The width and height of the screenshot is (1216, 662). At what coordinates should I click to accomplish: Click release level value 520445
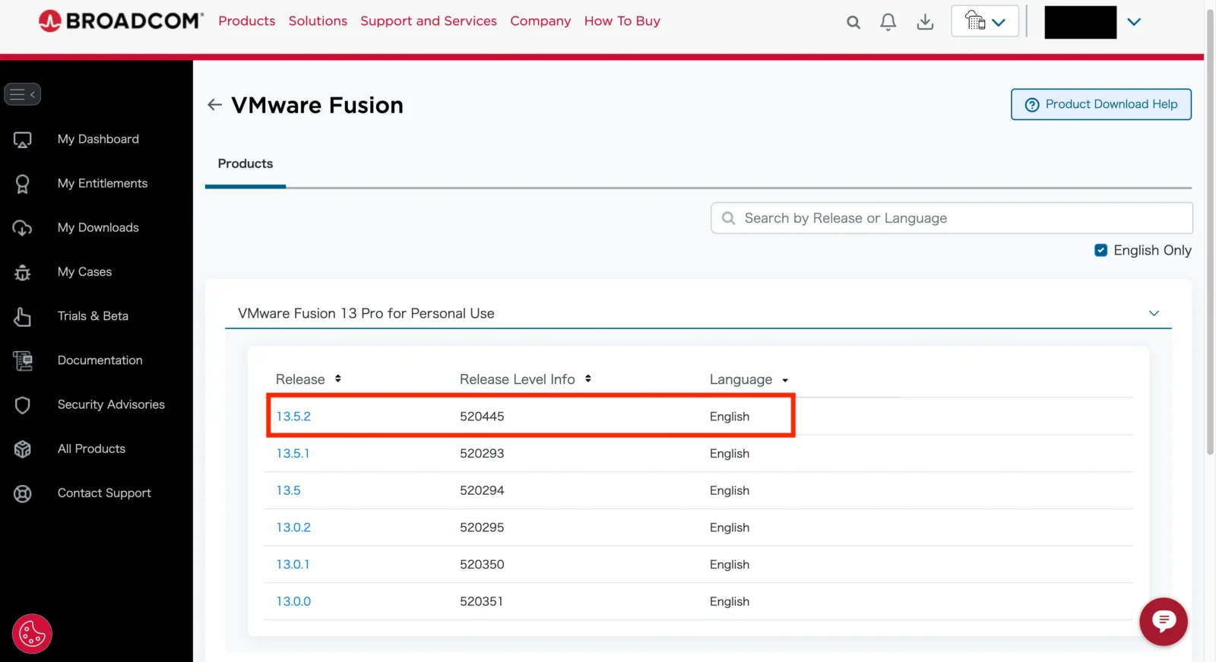482,417
